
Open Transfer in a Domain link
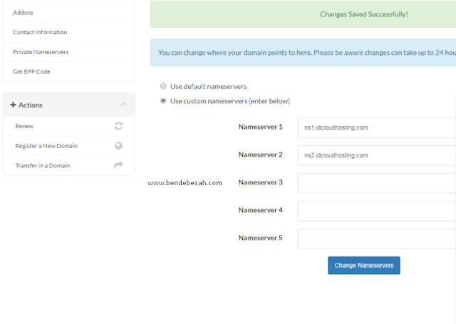(x=43, y=165)
